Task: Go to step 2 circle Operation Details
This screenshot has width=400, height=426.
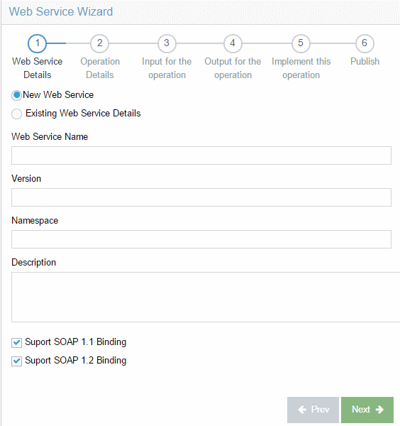Action: click(x=99, y=43)
